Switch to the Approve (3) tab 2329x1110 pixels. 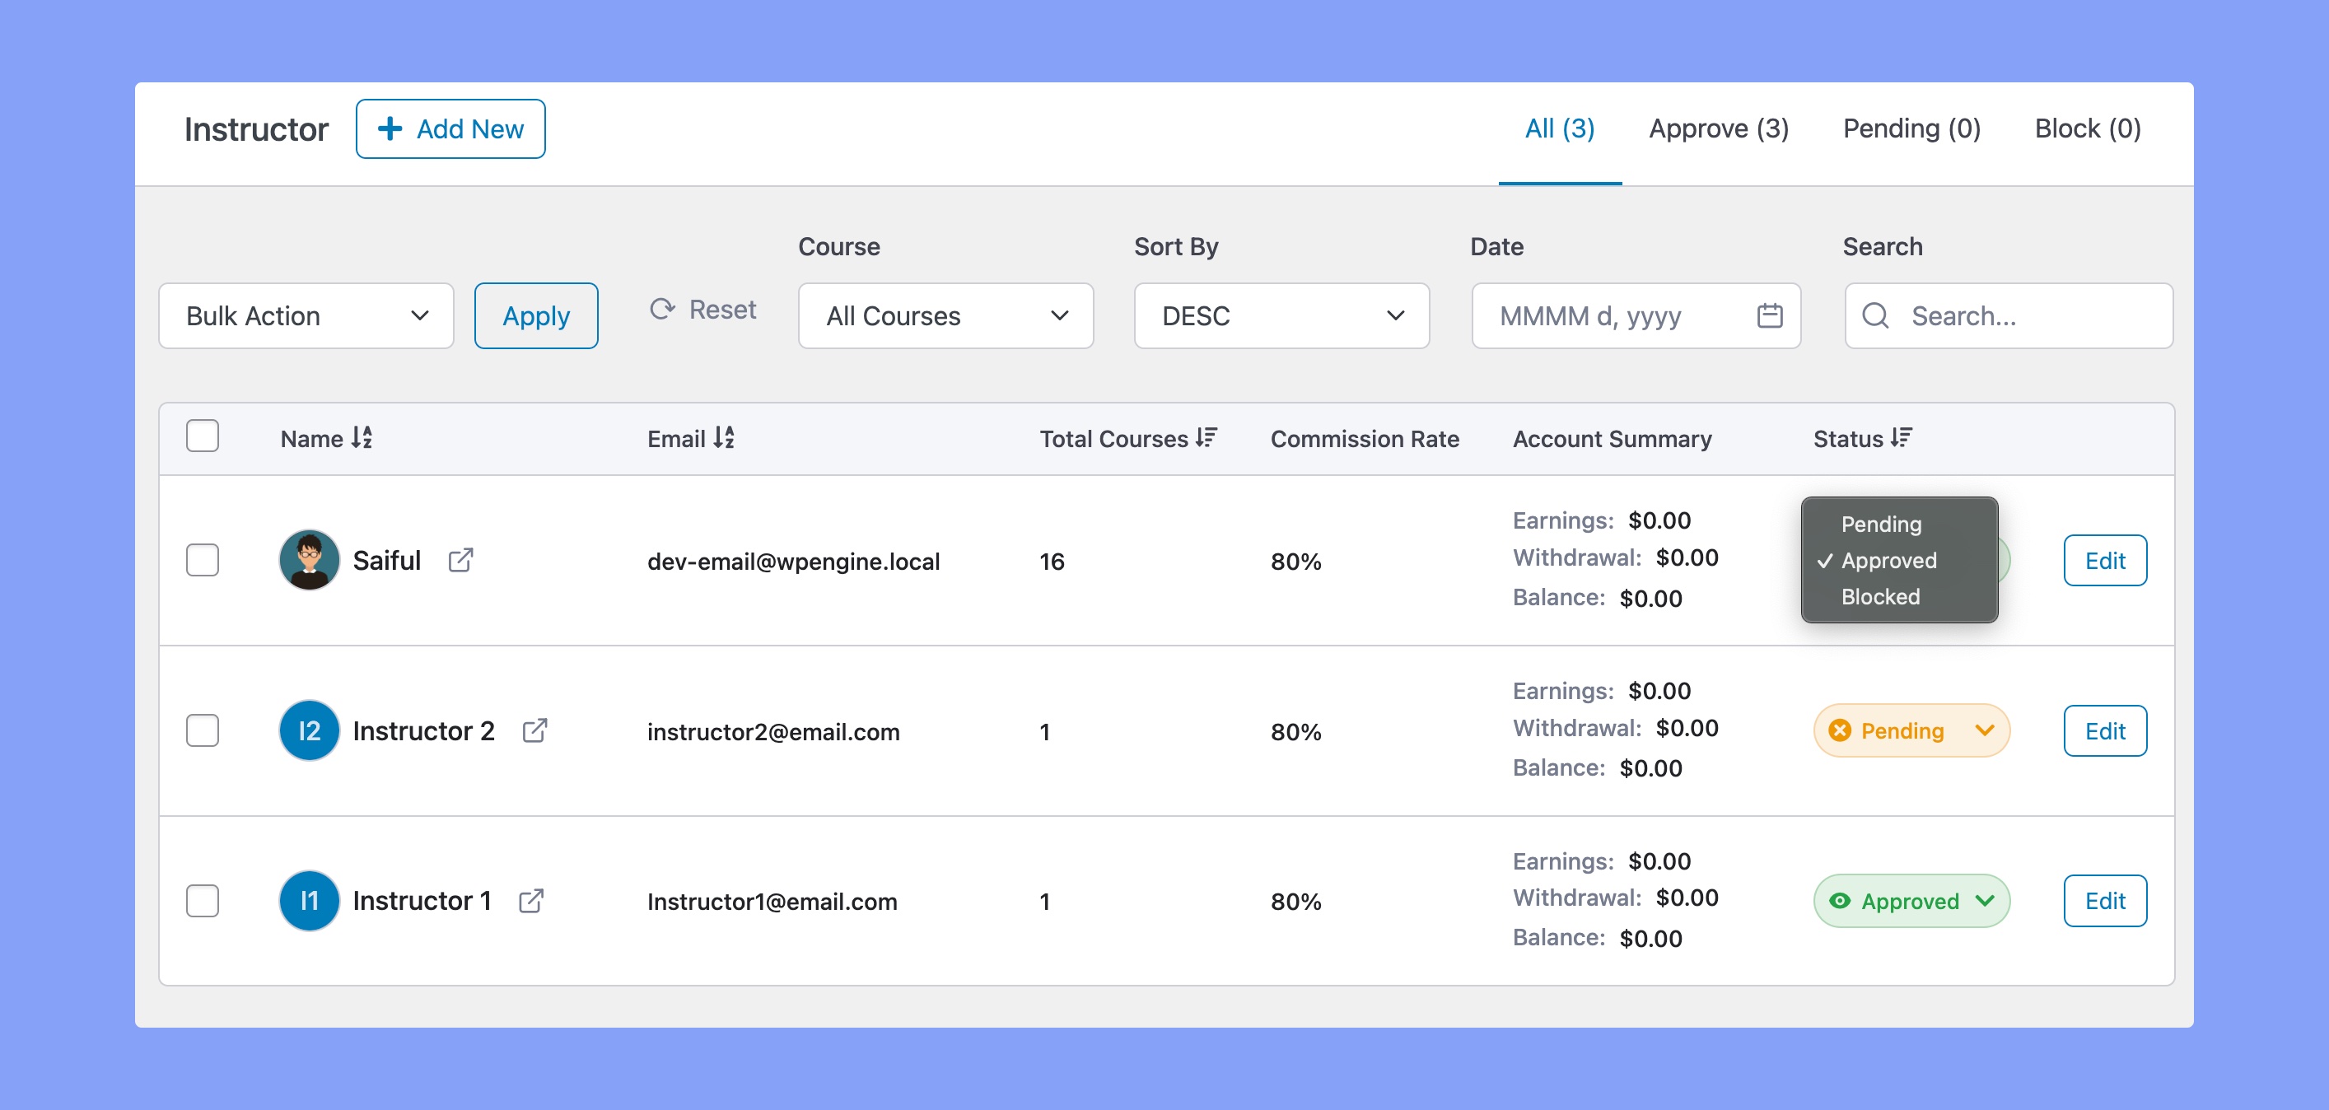pyautogui.click(x=1719, y=128)
